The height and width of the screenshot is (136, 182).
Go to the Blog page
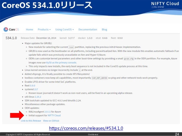[104, 30]
